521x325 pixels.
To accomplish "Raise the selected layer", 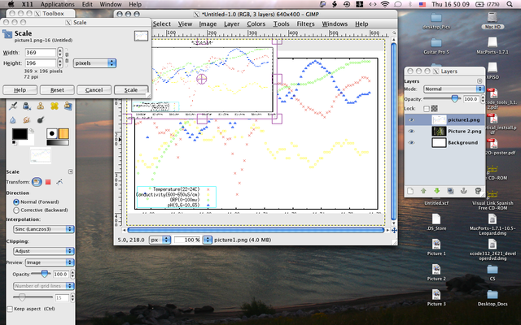I will coord(423,191).
